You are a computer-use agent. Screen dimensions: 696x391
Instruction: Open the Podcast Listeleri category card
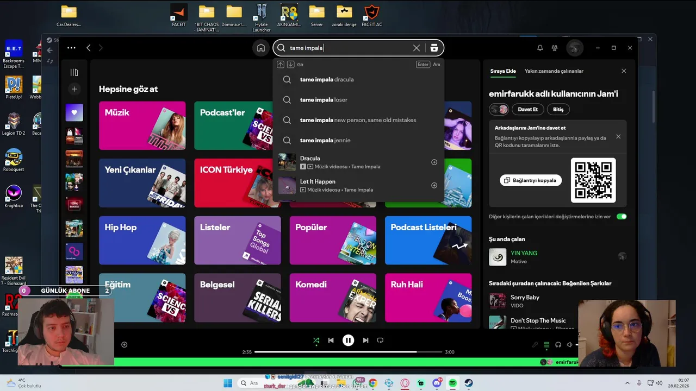[428, 240]
